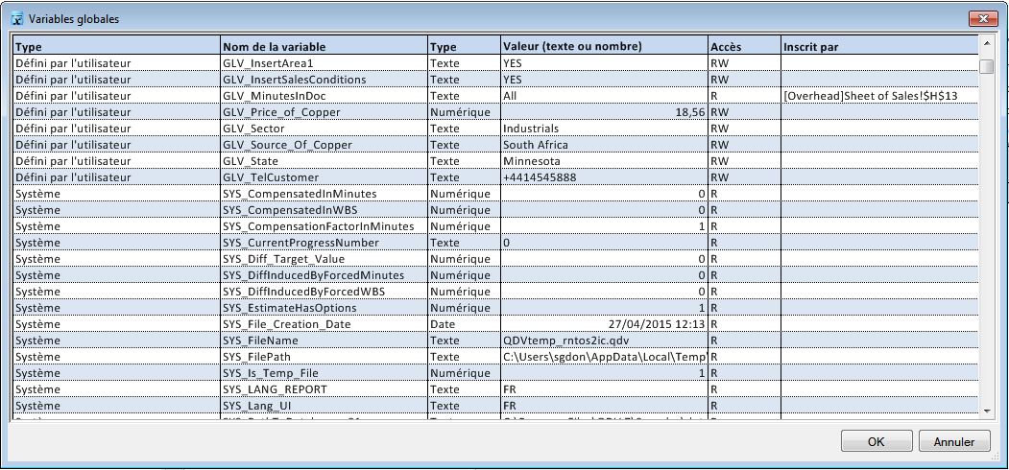Select the GLV_InsertSalesConditions cell
This screenshot has height=470, width=1009.
point(324,79)
